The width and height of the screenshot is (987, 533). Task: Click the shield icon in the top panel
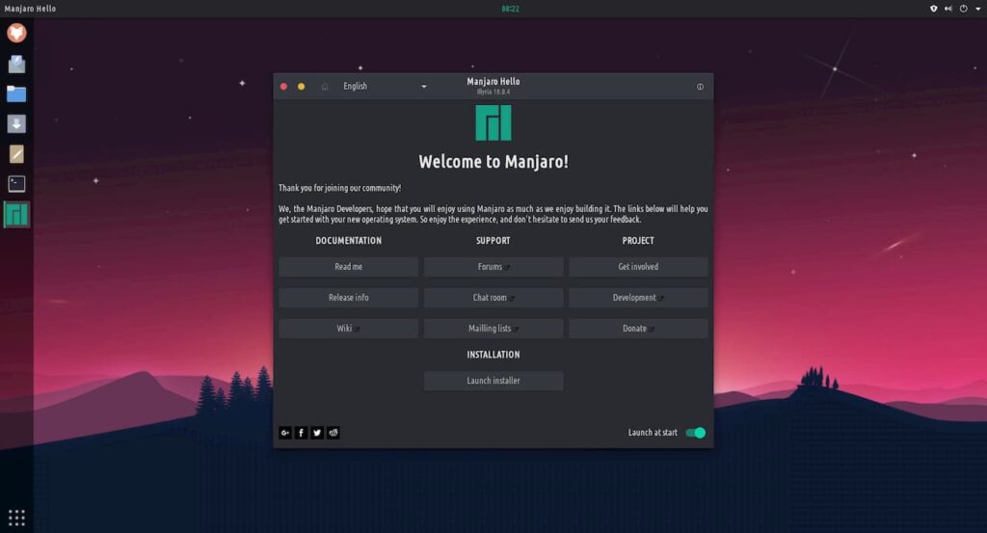[x=933, y=9]
